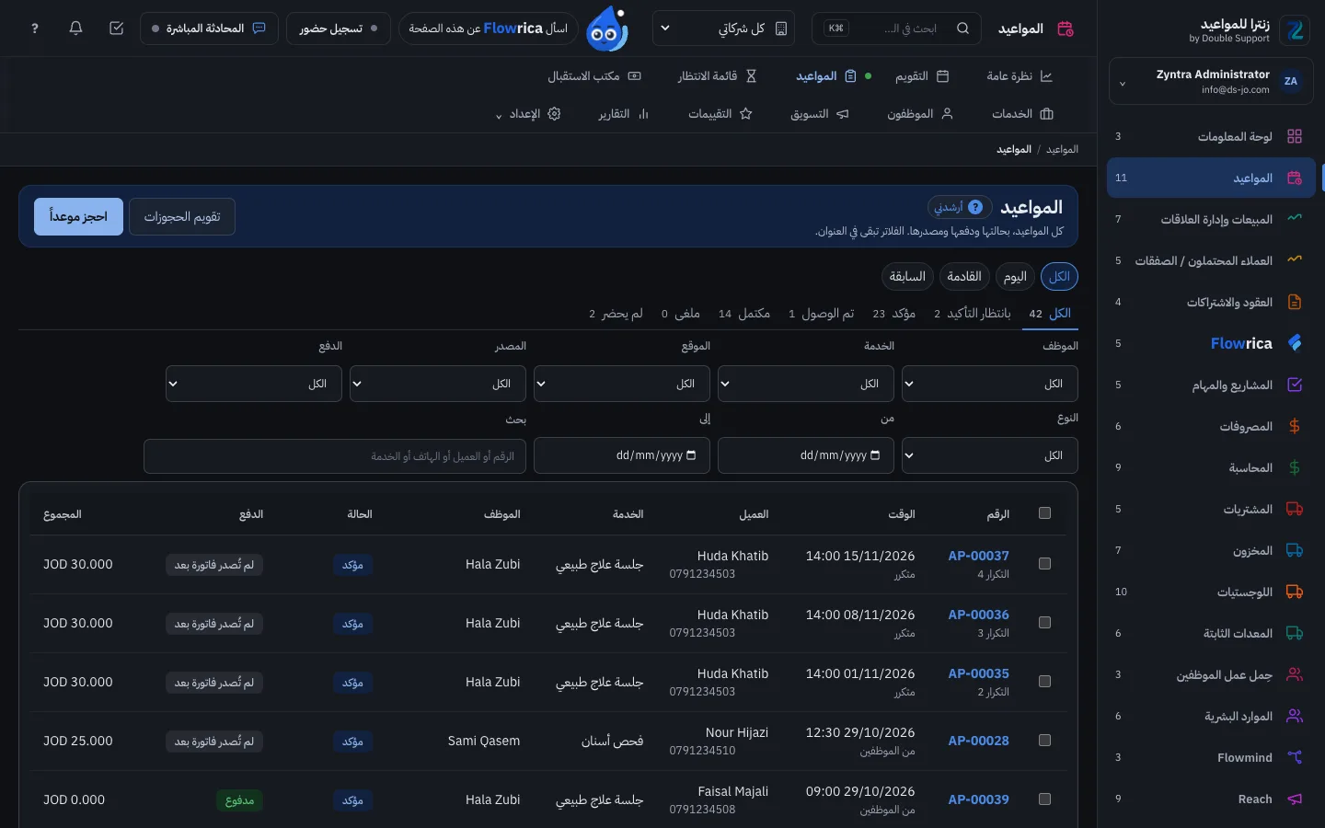Switch to the قائمة الانتظار waiting list tab
The image size is (1325, 828).
pyautogui.click(x=718, y=76)
